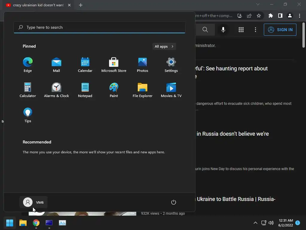Open Chrome's three-dot menu
Viewport: 306px width, 230px height.
[299, 16]
